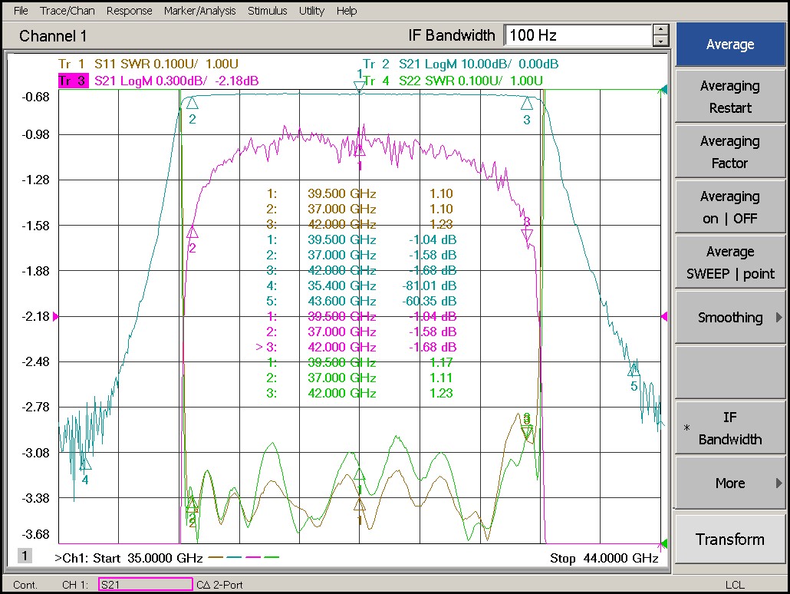Open the File menu
The height and width of the screenshot is (594, 790).
(x=21, y=11)
